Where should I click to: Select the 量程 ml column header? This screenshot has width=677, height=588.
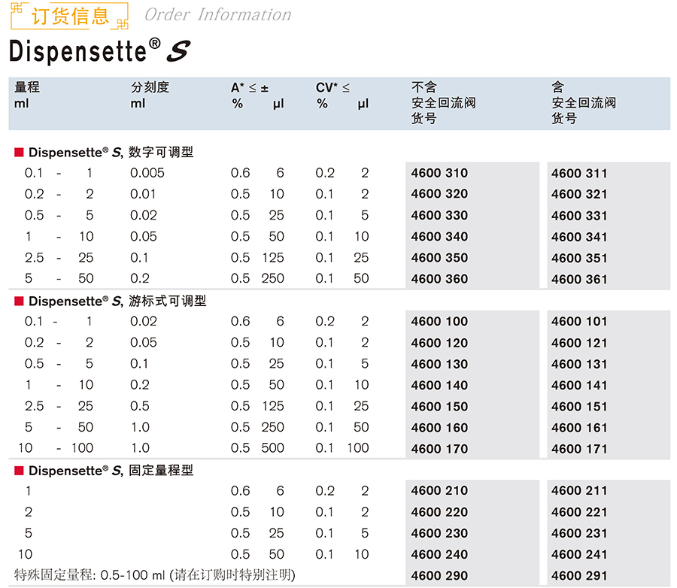(x=27, y=95)
